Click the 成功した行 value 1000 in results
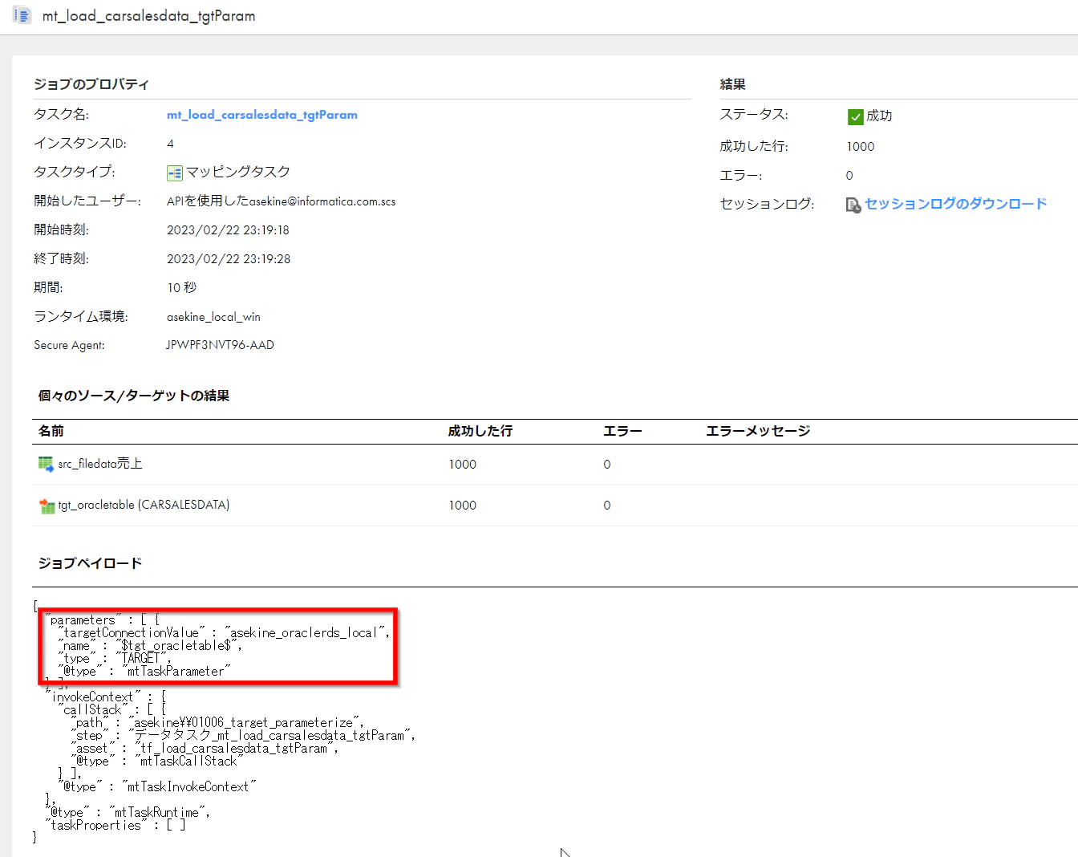Screen dimensions: 1078x857 point(861,146)
